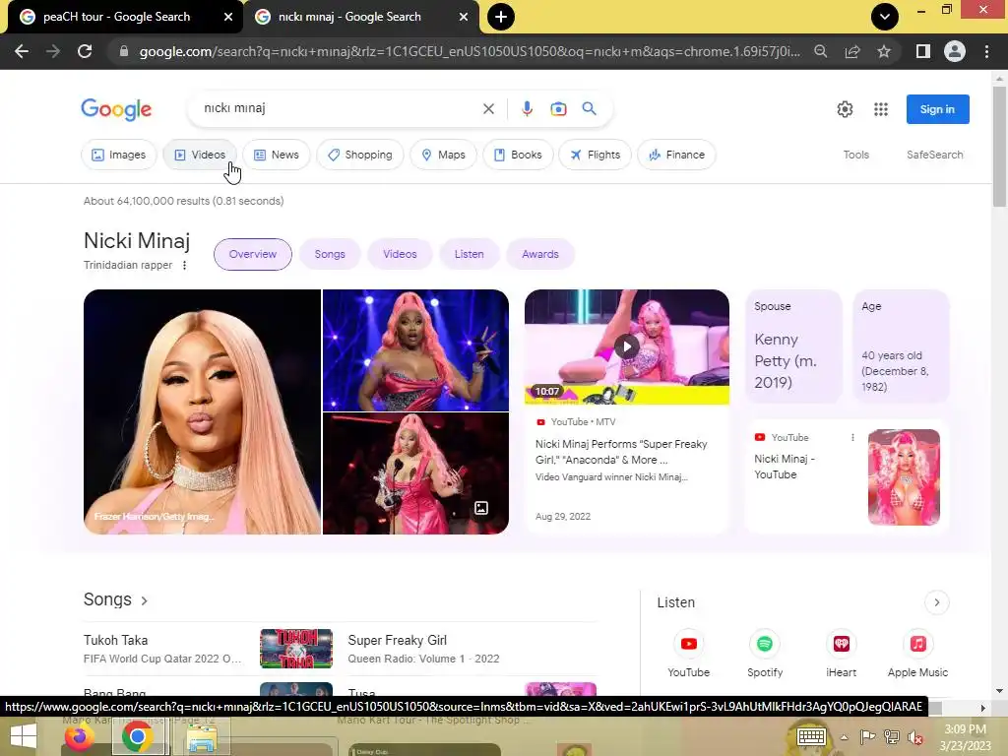Open the large Nicki Minaj portrait image
The height and width of the screenshot is (756, 1008).
[202, 411]
